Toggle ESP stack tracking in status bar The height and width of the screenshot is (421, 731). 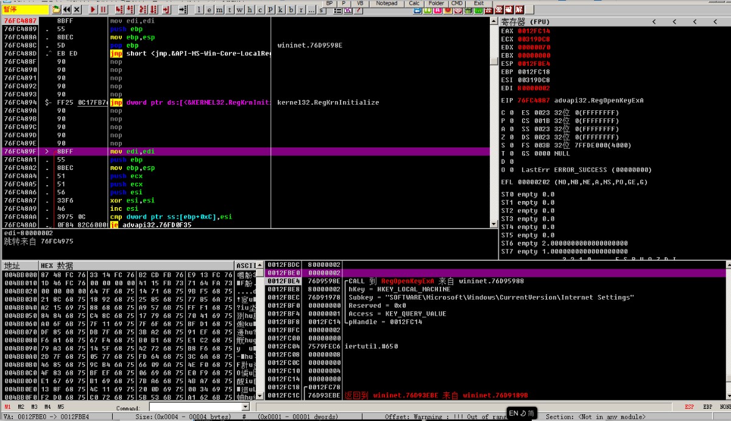coord(689,406)
